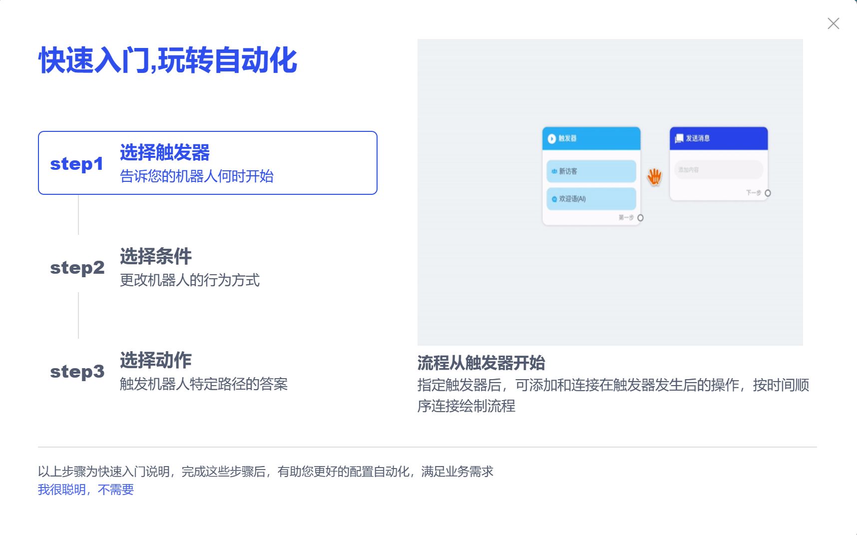Close the quick start dialog
Screen dimensions: 857x535
[833, 23]
